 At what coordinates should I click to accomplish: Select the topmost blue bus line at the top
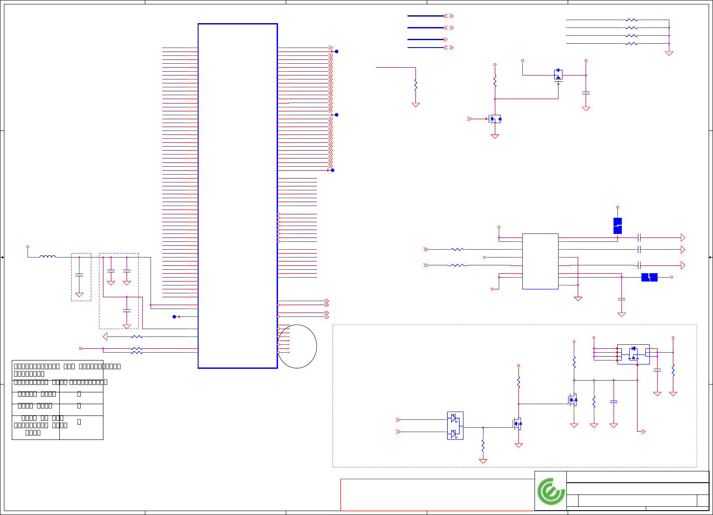coord(425,16)
